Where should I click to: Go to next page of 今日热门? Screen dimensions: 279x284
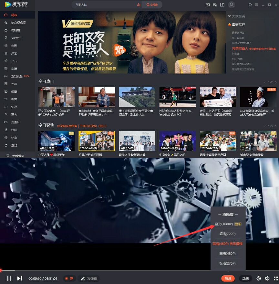click(276, 82)
